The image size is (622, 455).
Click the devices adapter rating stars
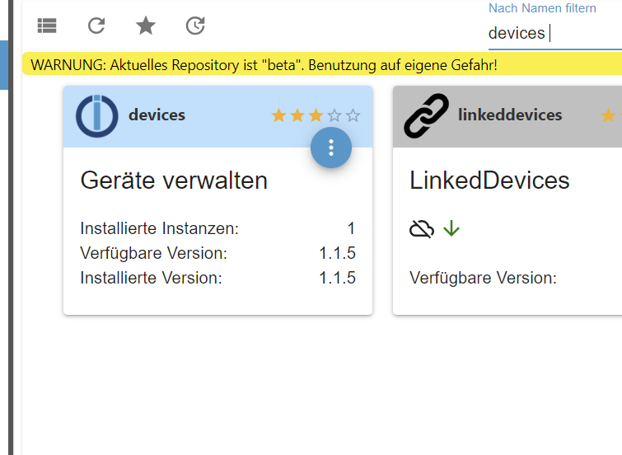316,115
